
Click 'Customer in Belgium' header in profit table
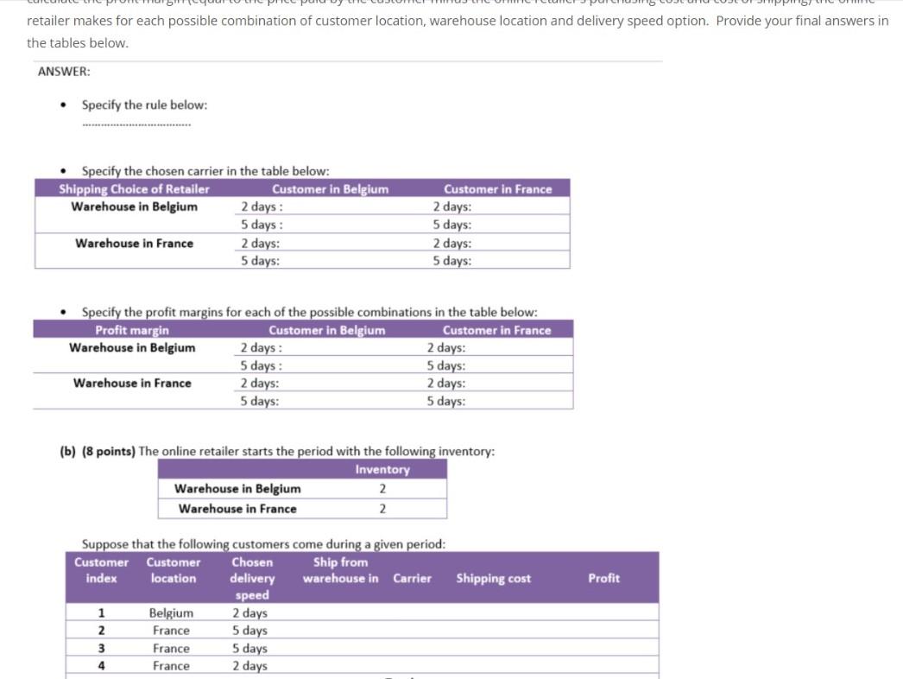coord(327,330)
